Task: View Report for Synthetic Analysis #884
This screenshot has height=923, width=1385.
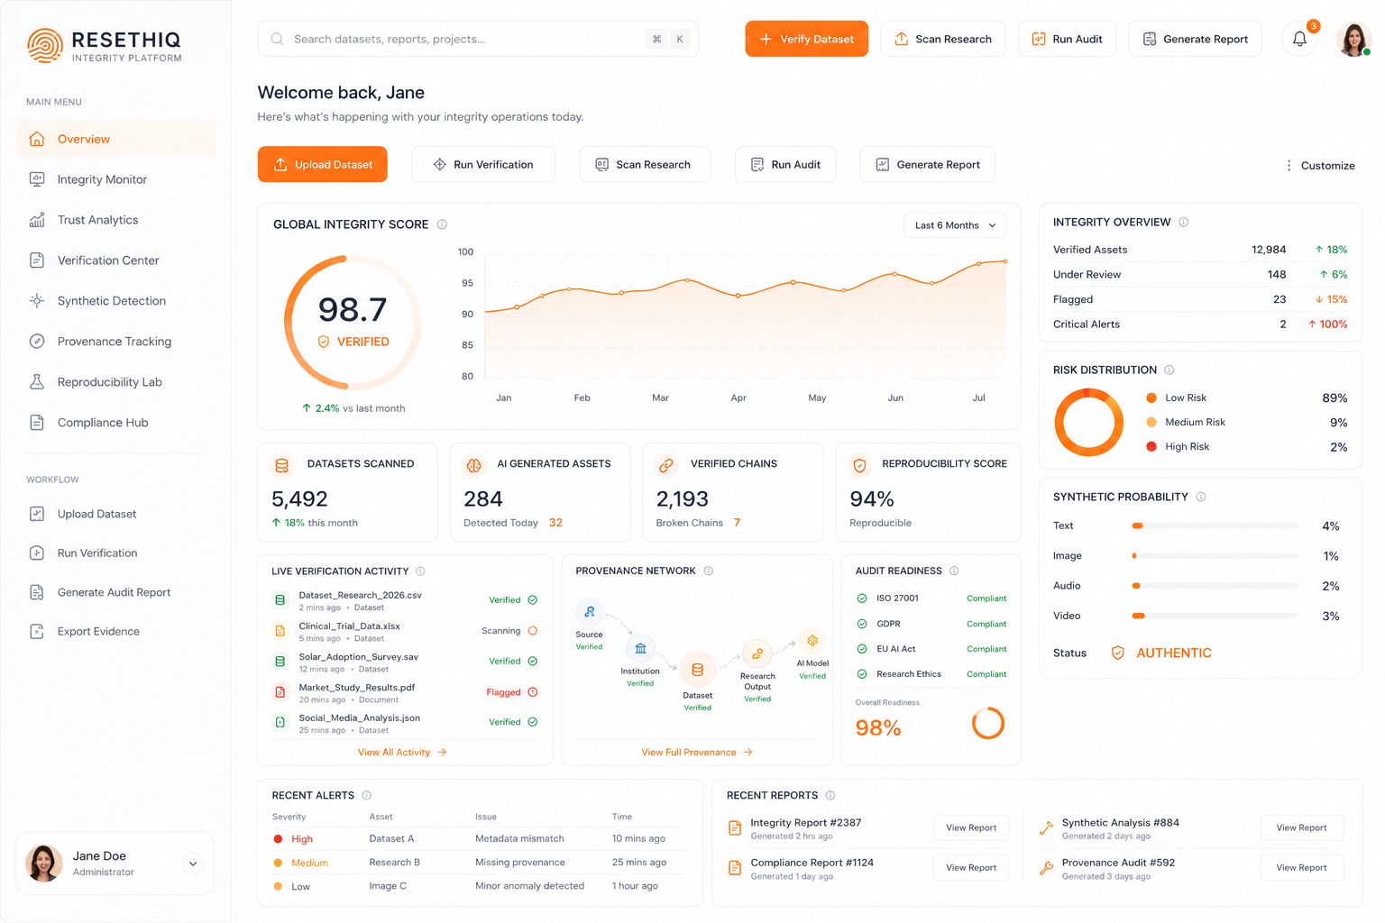Action: (x=1301, y=827)
